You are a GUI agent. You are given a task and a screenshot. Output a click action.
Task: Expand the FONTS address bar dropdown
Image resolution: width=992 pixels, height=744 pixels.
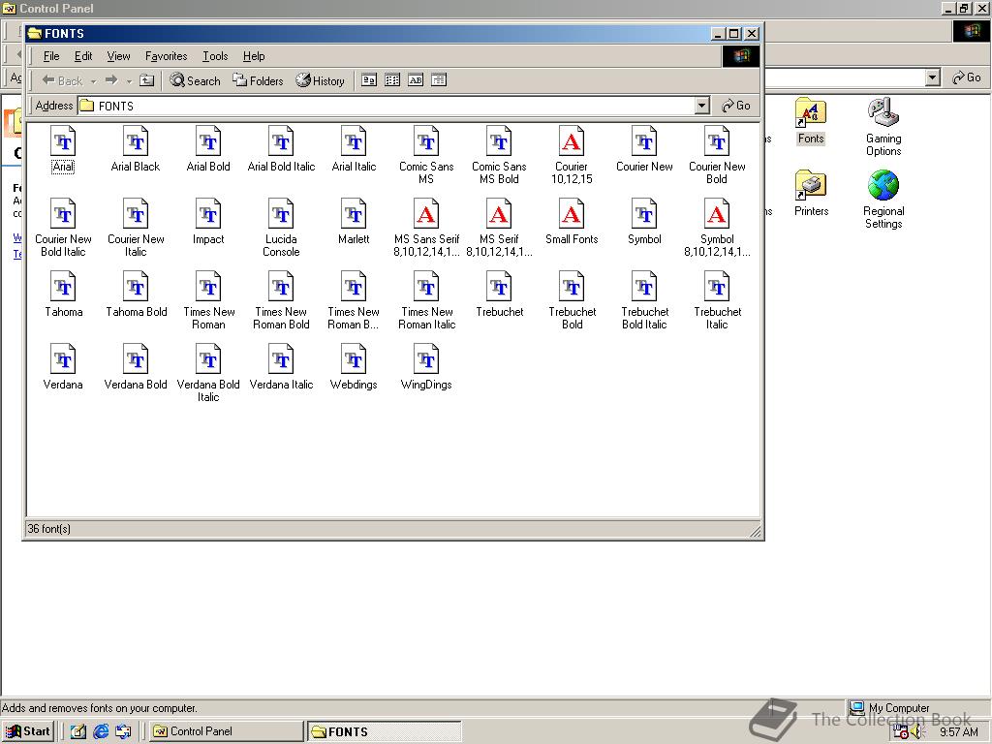pos(701,106)
